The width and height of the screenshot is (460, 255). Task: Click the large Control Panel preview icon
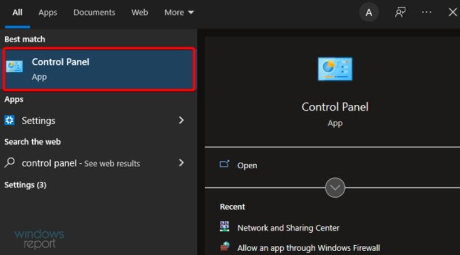coord(335,69)
